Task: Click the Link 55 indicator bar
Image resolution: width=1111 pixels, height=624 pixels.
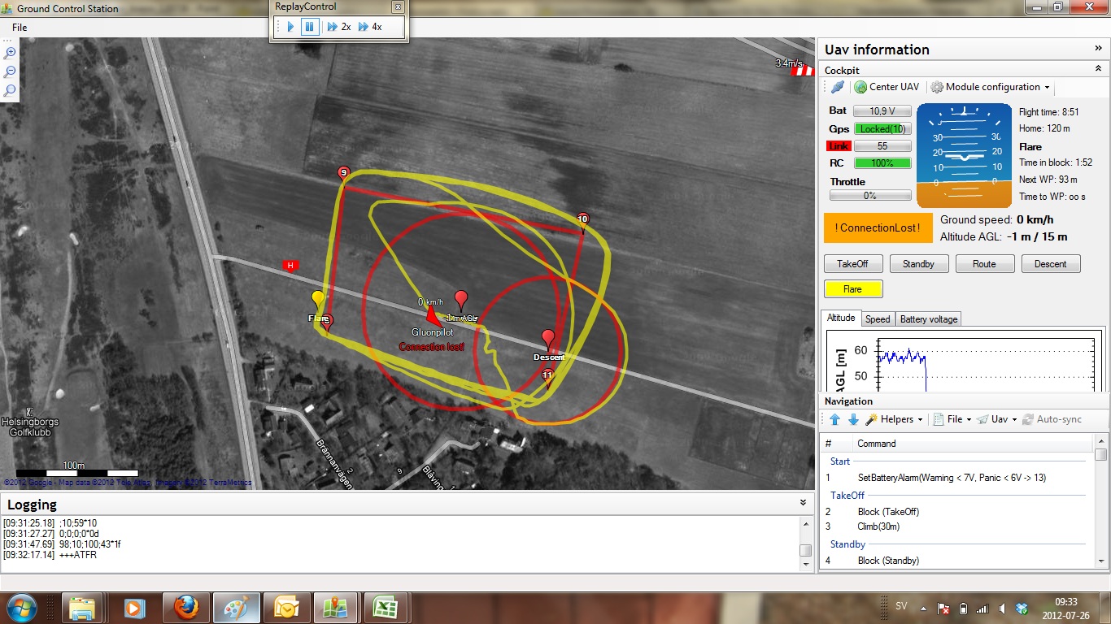Action: tap(882, 146)
